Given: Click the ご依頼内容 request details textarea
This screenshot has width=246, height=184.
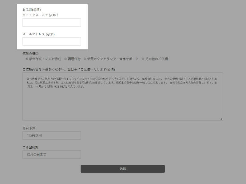Looking at the screenshot, I should pos(123,97).
